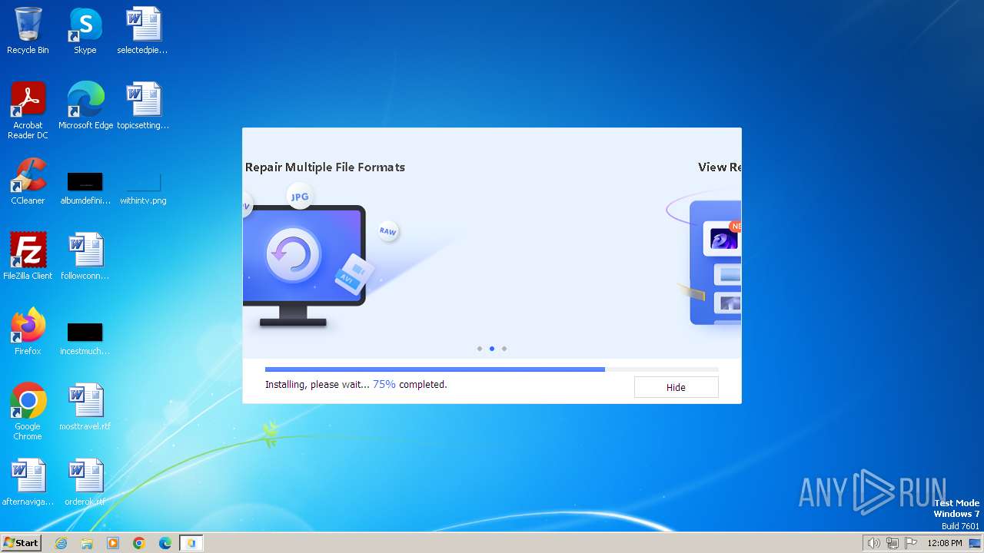Click the Repair Multiple File Formats heading
The image size is (984, 553).
[x=325, y=167]
